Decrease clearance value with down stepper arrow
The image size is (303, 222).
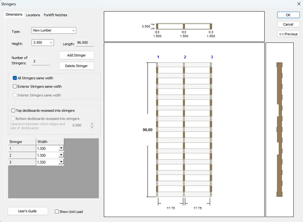92,127
